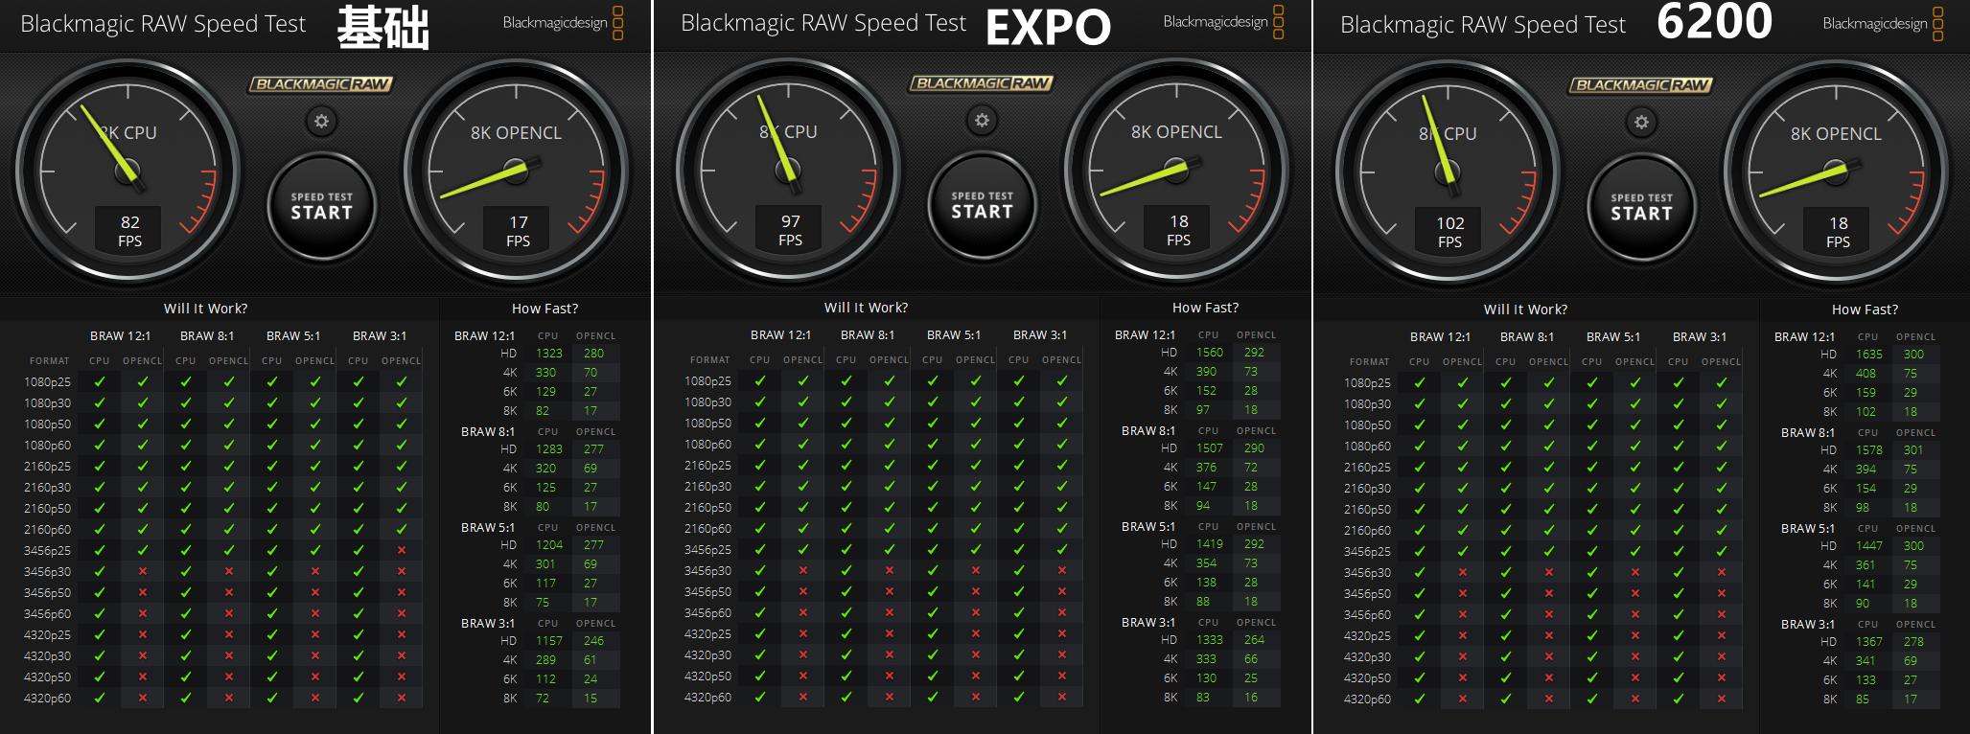Select the 'How Fast?' heading in 6200 window

[x=1865, y=310]
